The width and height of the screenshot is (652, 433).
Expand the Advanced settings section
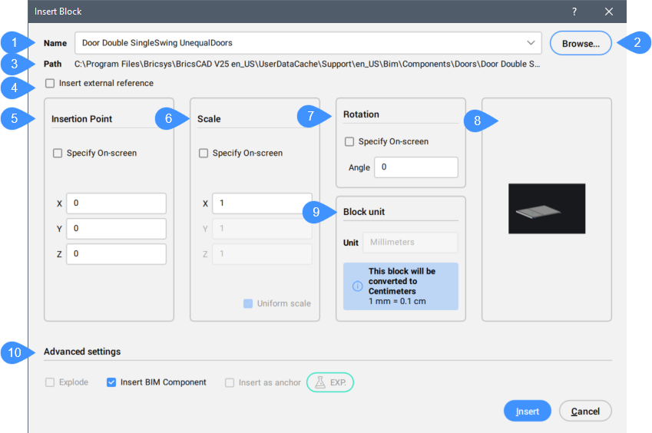(x=82, y=352)
